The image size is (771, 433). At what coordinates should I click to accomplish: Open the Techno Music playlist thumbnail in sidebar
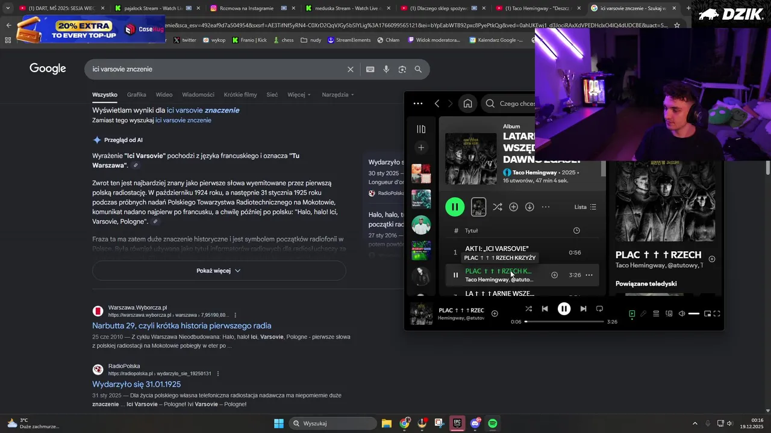click(421, 199)
